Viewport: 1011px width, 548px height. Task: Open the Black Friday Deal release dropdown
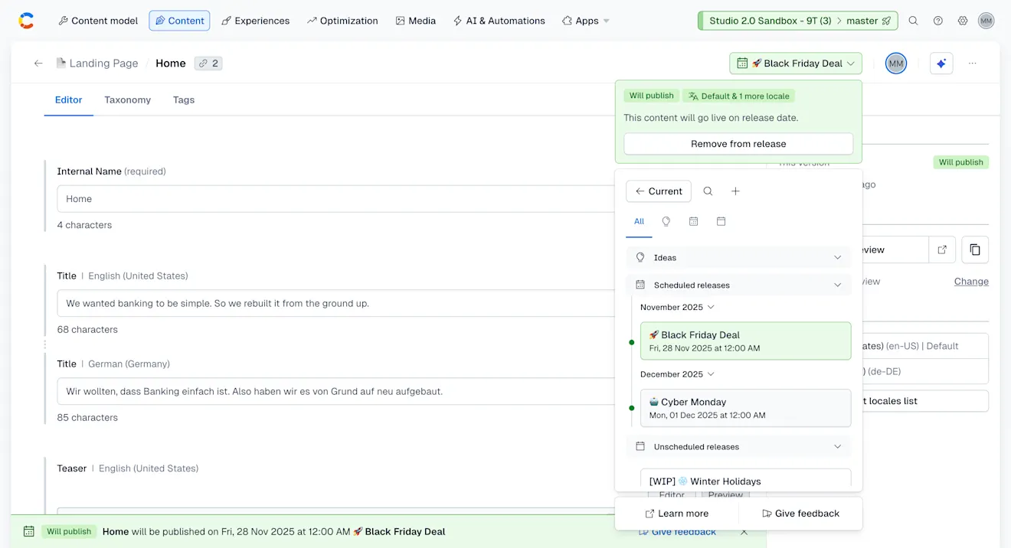tap(795, 64)
